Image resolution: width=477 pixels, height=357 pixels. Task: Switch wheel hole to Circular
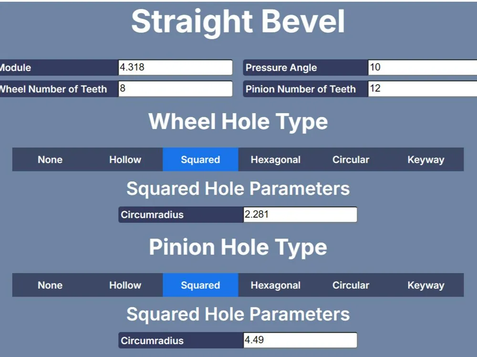pyautogui.click(x=351, y=159)
